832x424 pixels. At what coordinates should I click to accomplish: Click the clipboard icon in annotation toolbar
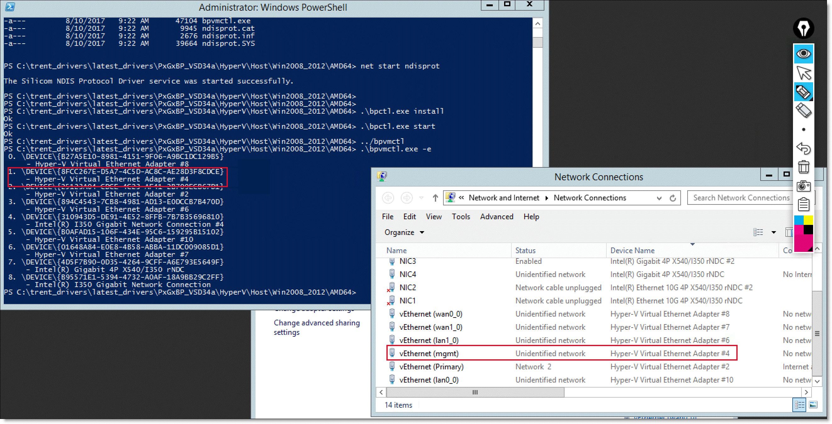(803, 204)
